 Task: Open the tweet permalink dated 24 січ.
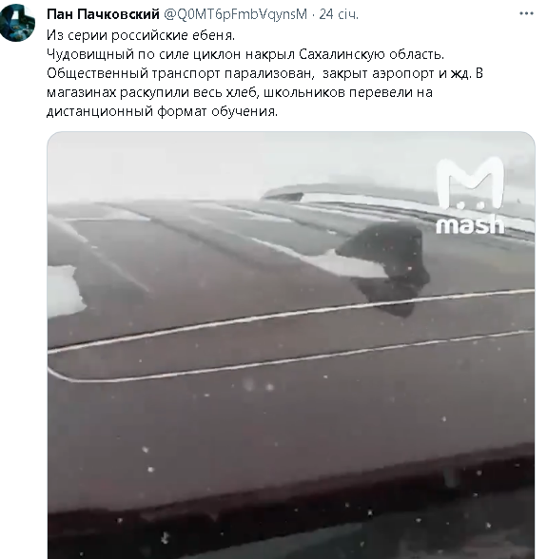[339, 14]
